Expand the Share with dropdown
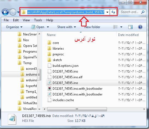 point(67,27)
